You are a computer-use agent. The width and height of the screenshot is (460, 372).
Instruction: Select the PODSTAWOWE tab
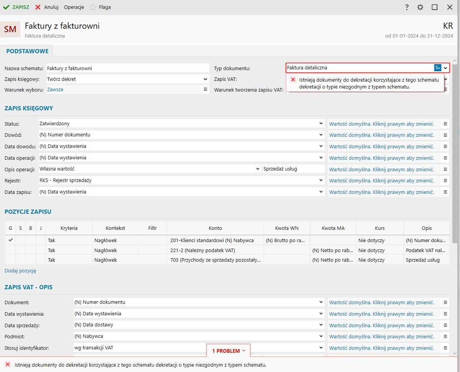coord(27,51)
